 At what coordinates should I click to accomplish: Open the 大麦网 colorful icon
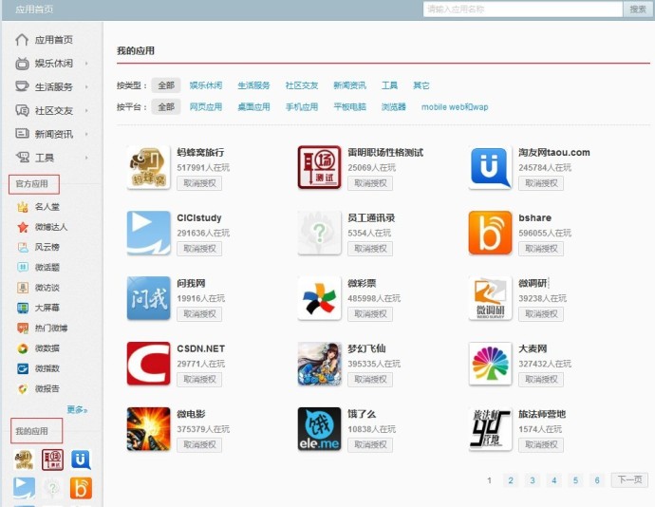pyautogui.click(x=490, y=364)
